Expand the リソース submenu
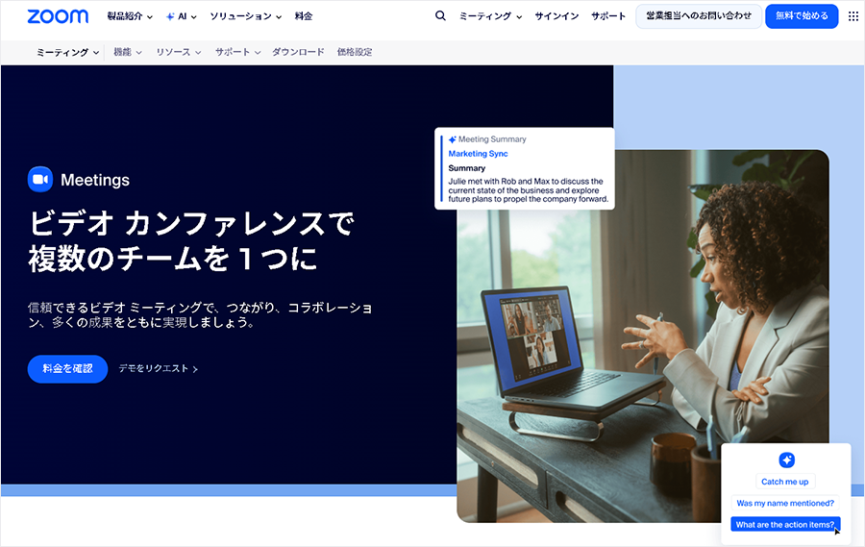 pos(179,52)
